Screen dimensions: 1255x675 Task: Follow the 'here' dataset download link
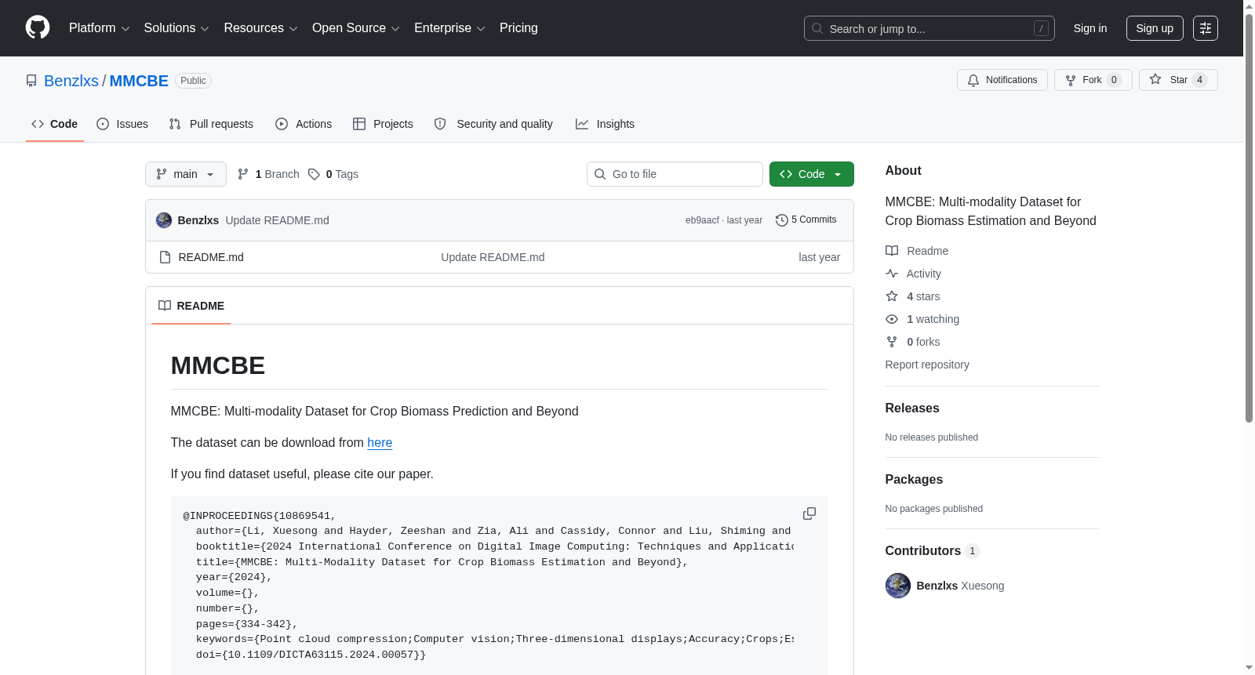(x=380, y=442)
